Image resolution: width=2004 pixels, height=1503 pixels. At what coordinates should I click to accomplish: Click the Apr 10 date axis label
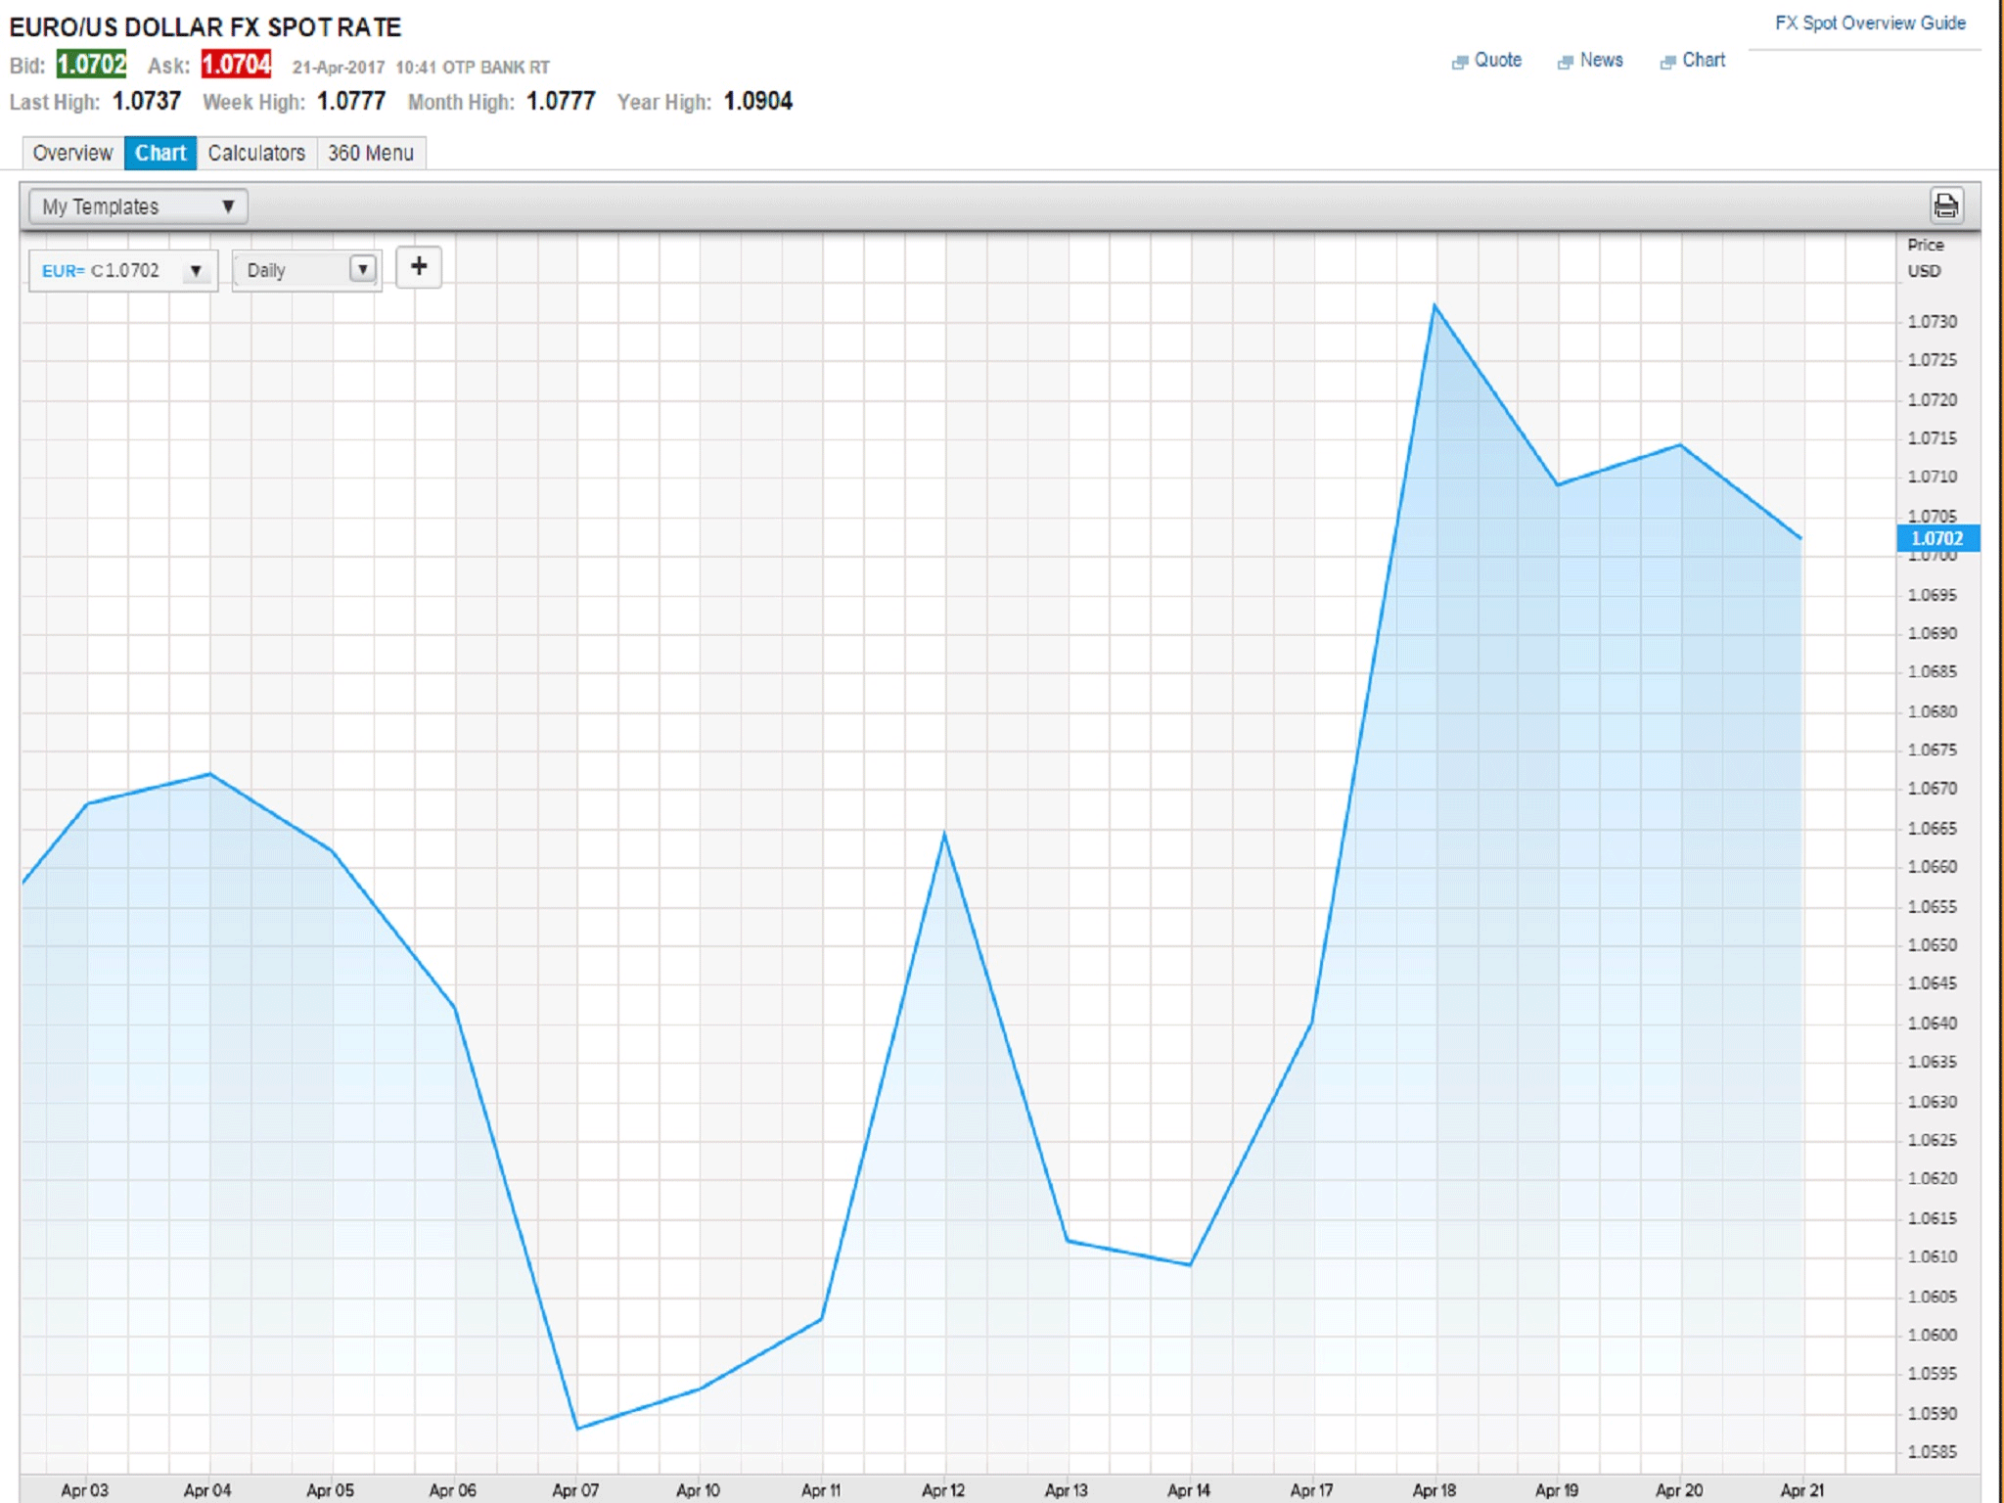pyautogui.click(x=698, y=1489)
